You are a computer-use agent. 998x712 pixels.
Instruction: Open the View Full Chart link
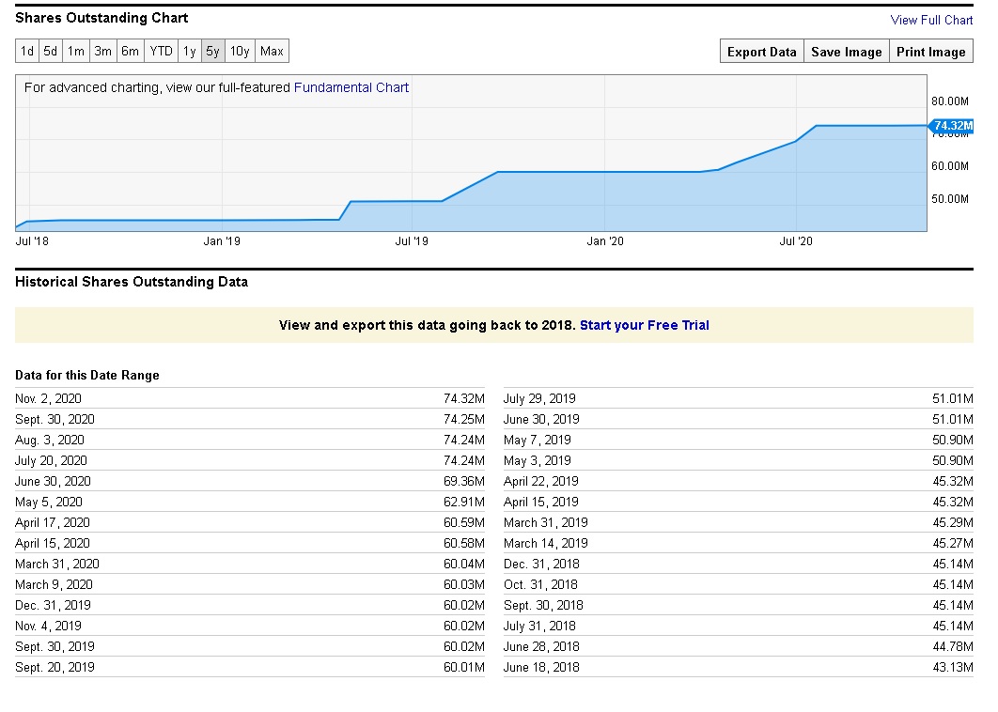pos(931,20)
